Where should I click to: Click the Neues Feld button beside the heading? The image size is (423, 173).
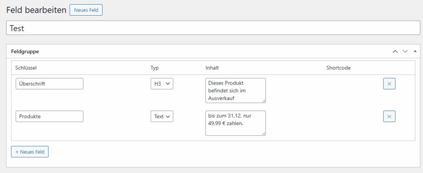point(86,10)
